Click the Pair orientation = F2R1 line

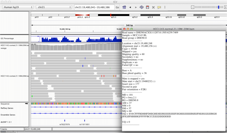point(134,89)
